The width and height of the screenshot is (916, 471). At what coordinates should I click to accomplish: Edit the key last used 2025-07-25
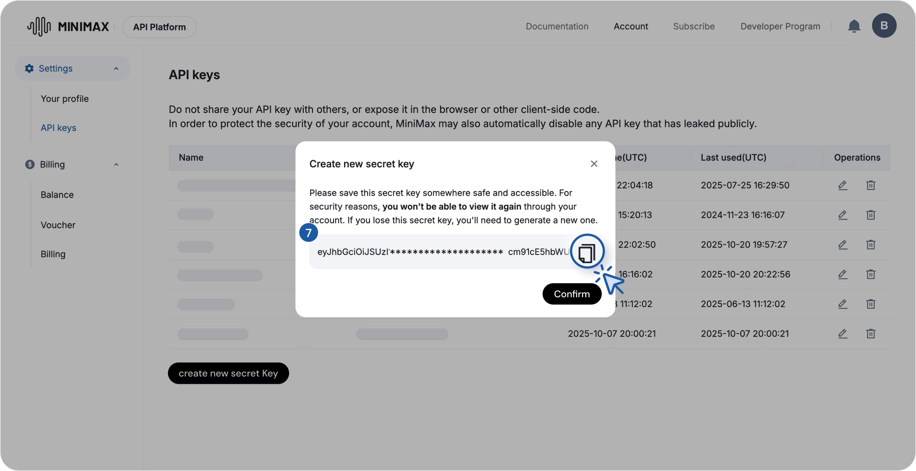[843, 185]
